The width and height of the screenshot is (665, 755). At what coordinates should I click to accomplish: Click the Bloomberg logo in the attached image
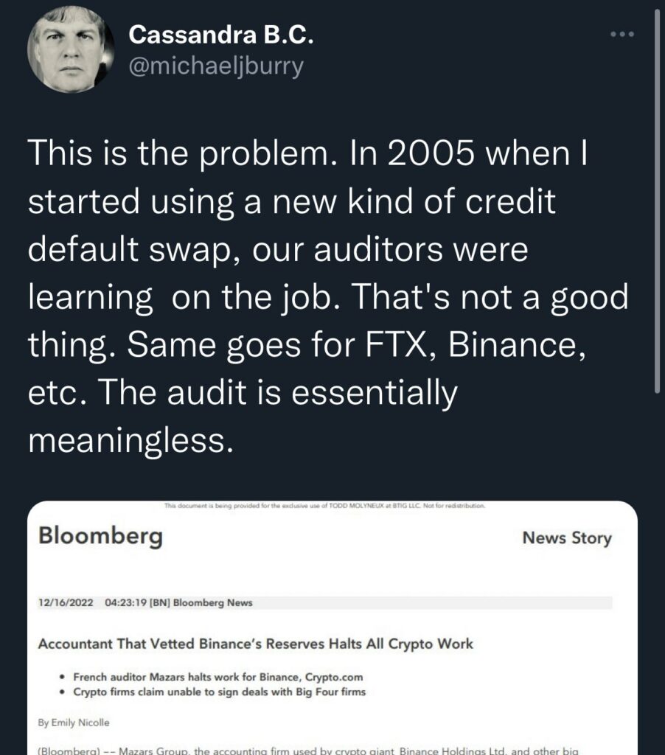[100, 537]
